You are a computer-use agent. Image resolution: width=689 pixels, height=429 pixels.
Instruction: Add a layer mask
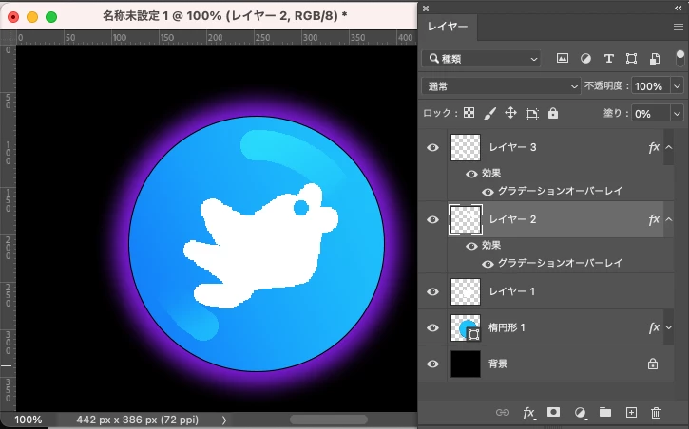pyautogui.click(x=553, y=412)
